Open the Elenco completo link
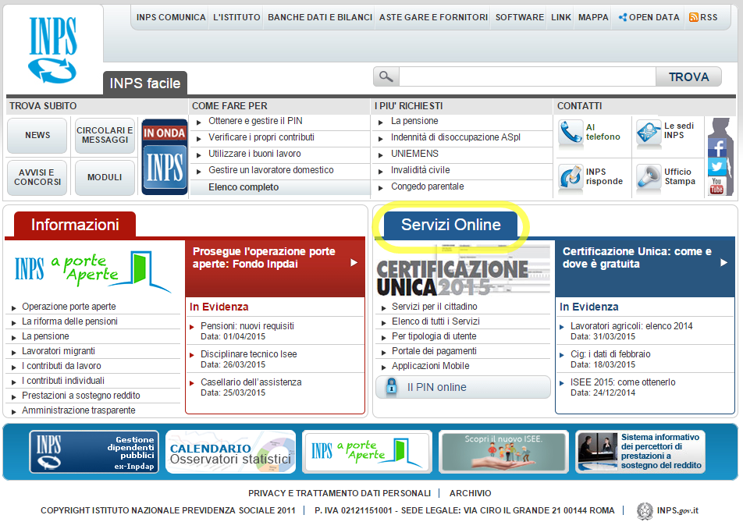This screenshot has height=522, width=743. 244,187
